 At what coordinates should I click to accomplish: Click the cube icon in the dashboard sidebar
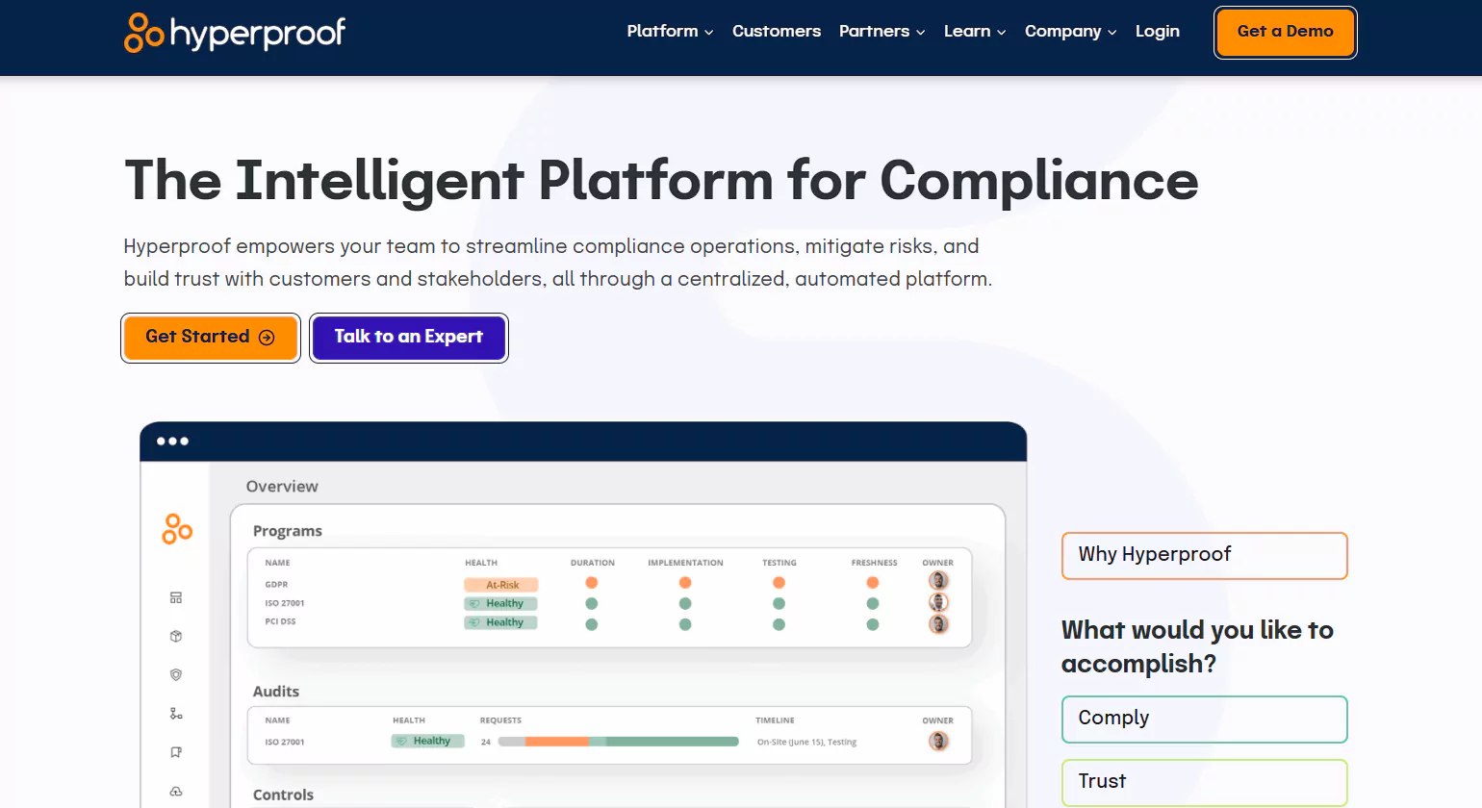coord(176,637)
